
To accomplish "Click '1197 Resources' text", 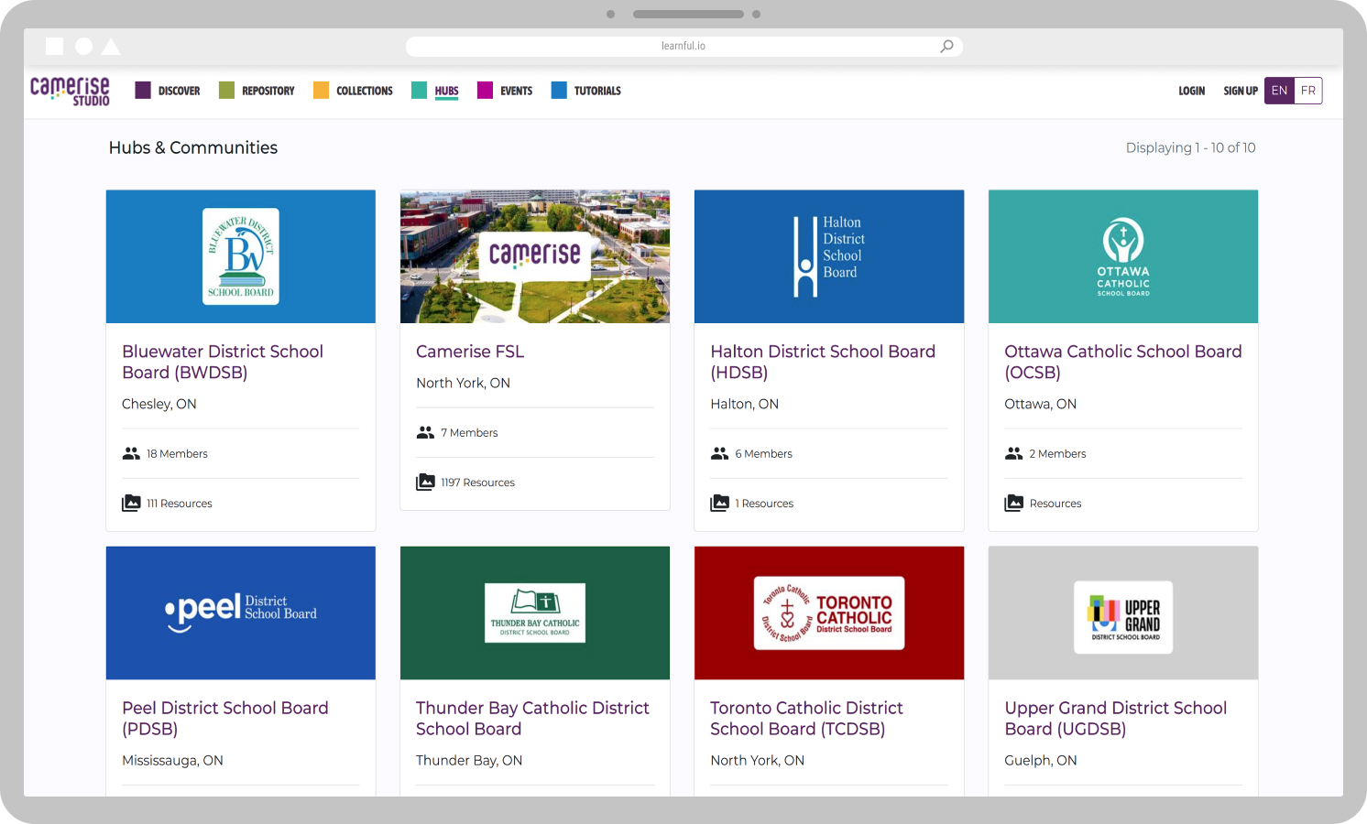I will [x=477, y=482].
